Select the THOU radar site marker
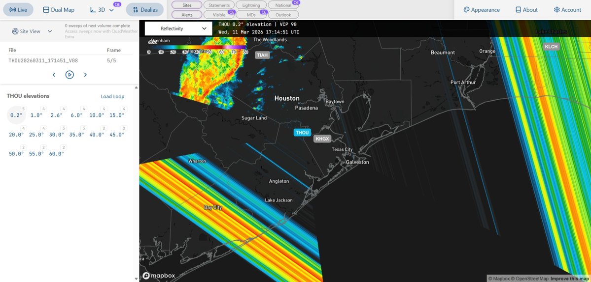 pos(302,133)
